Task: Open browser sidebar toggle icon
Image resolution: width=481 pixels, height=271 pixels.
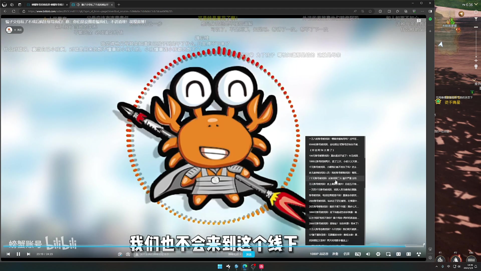Action: (x=430, y=11)
